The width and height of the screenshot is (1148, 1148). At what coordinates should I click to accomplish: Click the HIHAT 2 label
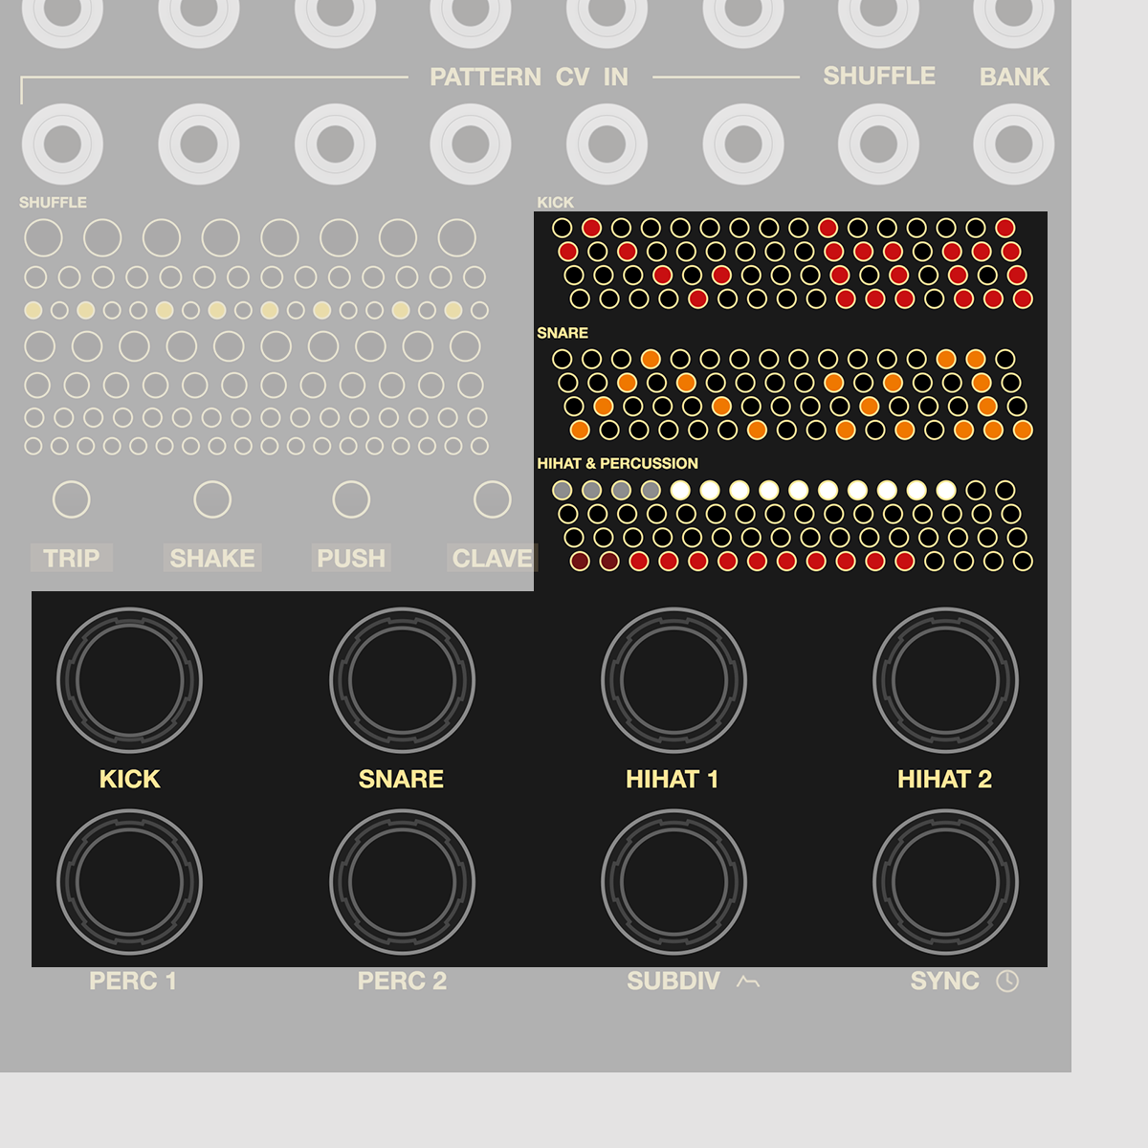(x=944, y=779)
